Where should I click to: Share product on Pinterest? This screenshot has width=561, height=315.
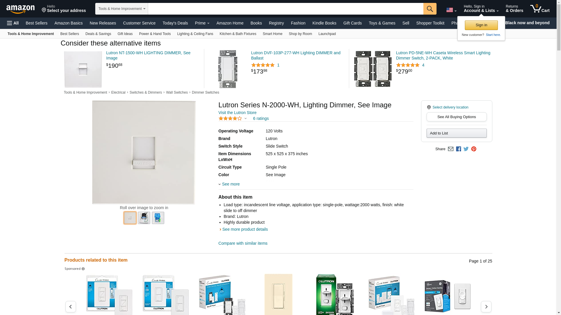474,149
